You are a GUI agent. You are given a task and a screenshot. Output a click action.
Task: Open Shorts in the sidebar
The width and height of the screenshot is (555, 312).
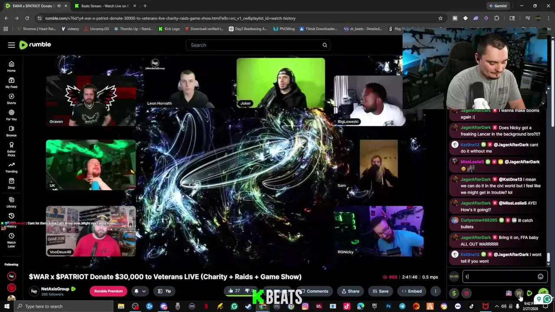(11, 99)
